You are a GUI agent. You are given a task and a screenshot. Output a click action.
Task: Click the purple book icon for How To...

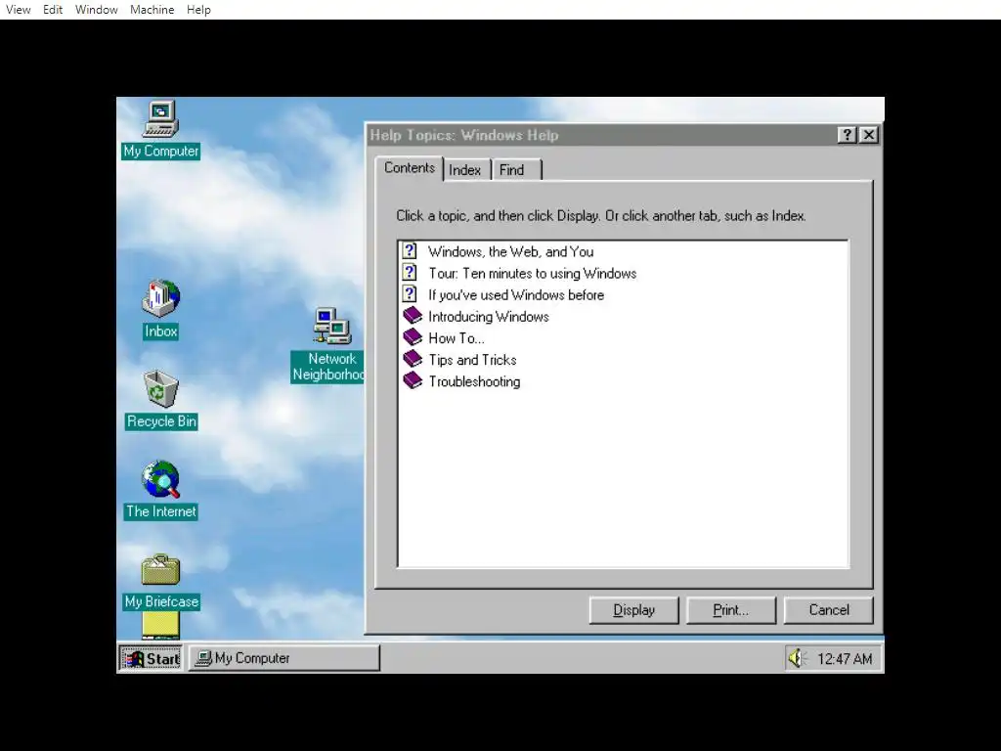[x=413, y=337]
